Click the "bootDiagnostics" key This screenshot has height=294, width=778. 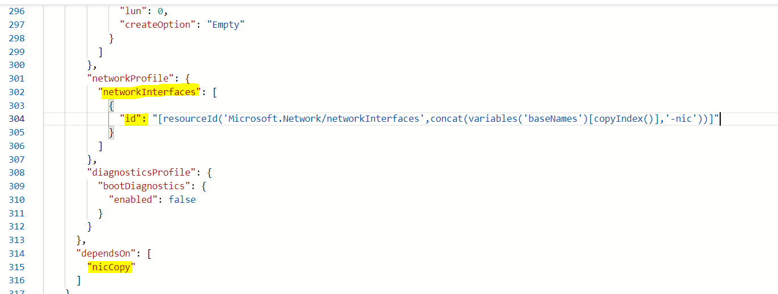click(142, 186)
